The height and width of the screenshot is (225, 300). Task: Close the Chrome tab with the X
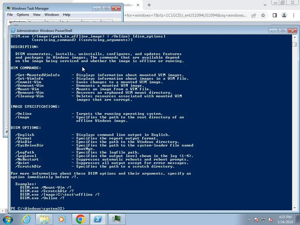point(138,5)
